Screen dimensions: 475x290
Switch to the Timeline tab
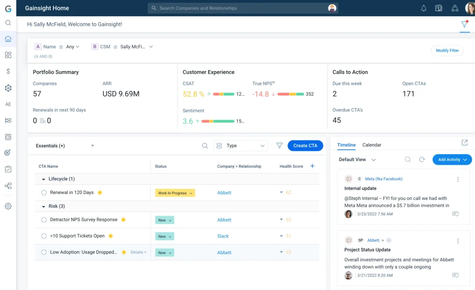pos(346,145)
